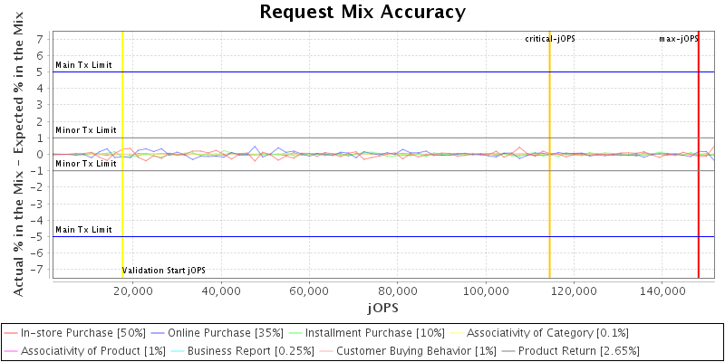This screenshot has width=725, height=362.
Task: Click the upper Minor Tx Limit label
Action: [86, 131]
